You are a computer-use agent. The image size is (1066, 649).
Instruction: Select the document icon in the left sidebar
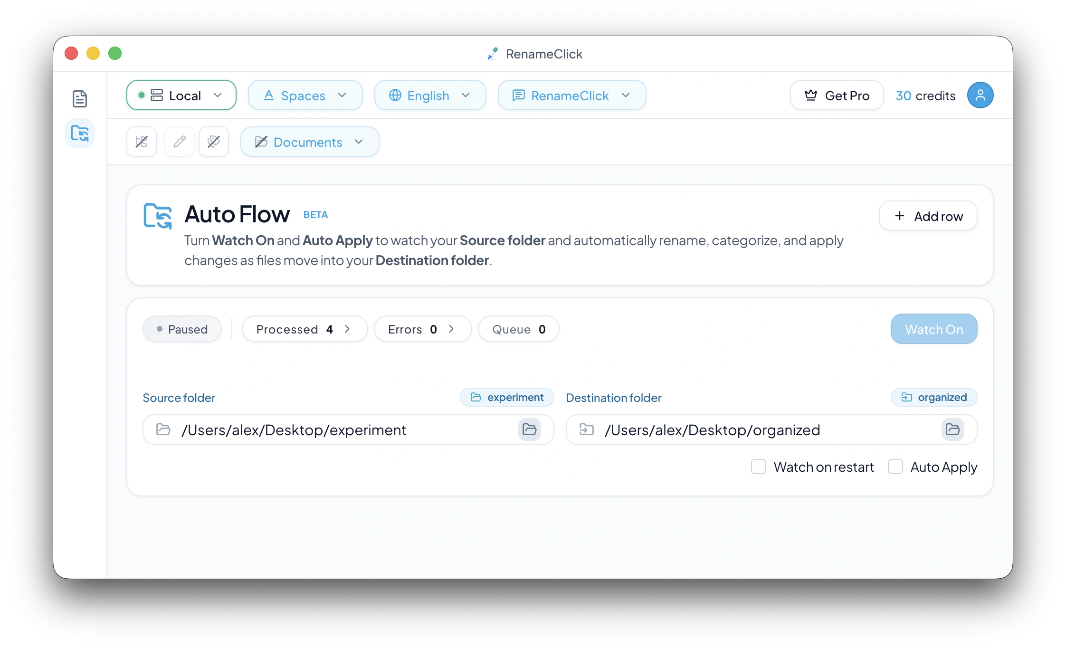coord(79,99)
